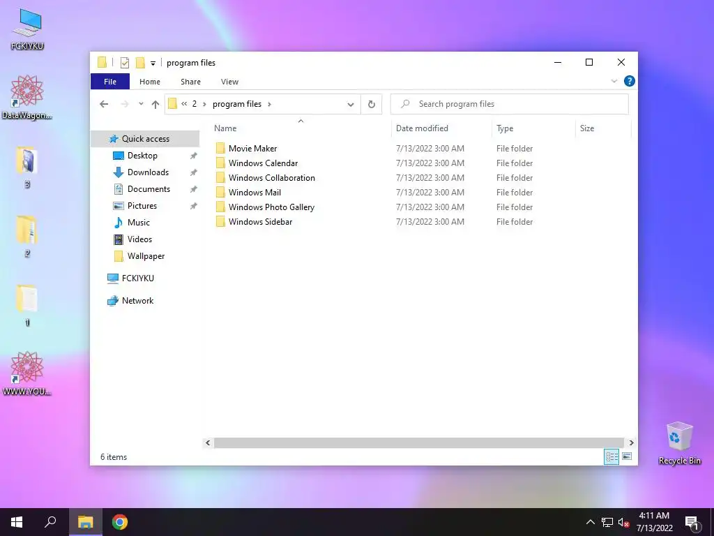The image size is (714, 536).
Task: Expand the hidden path chevrons in address bar
Action: tap(184, 104)
